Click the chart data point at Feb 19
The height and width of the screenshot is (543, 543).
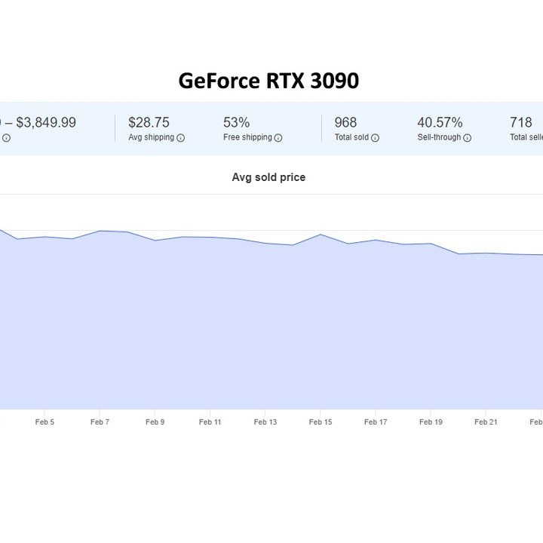(431, 244)
